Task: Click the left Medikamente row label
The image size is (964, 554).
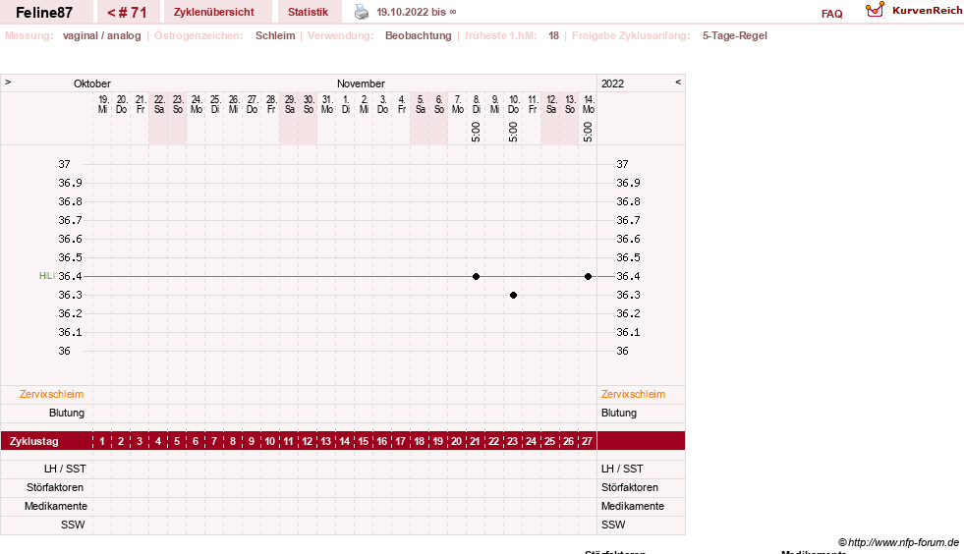Action: click(x=56, y=506)
